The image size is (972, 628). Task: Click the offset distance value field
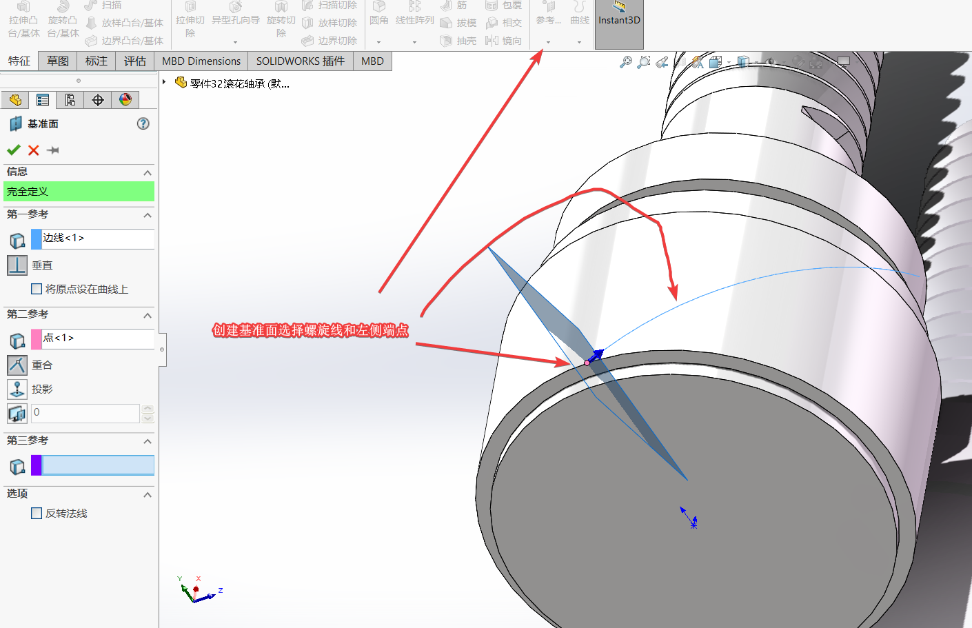click(85, 413)
